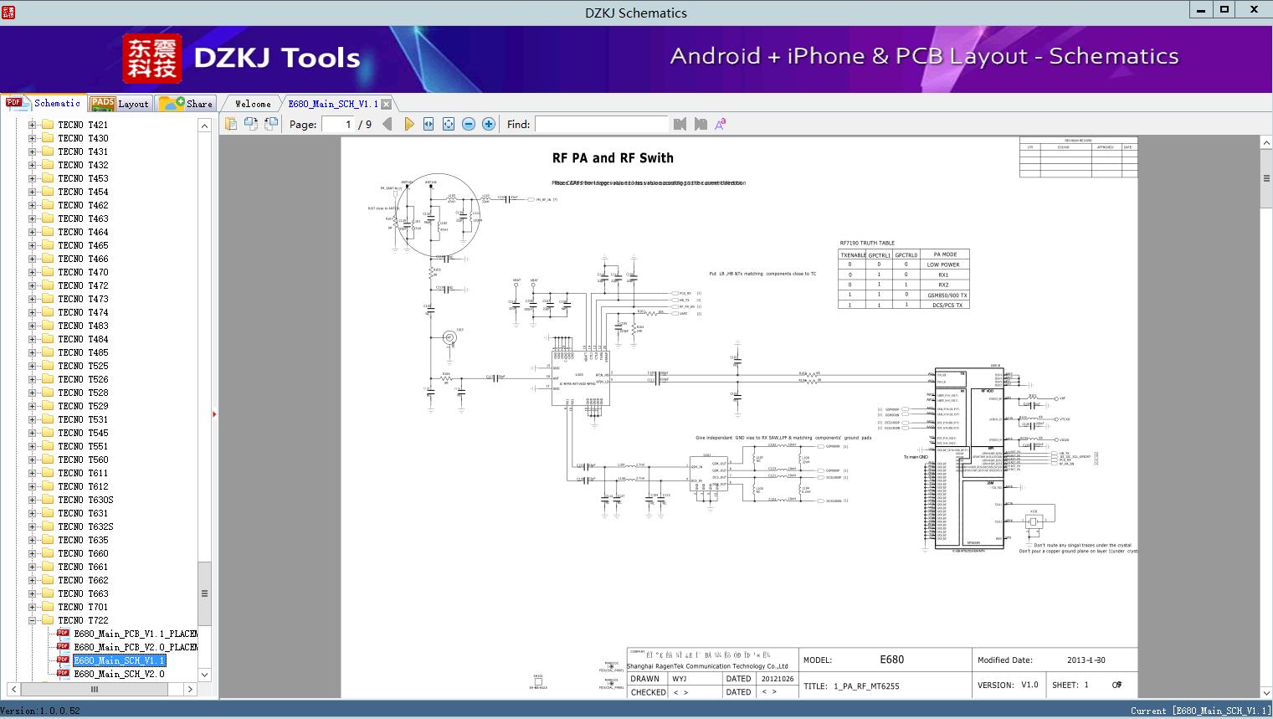
Task: Open E680_Main_SCH_V2.0 file
Action: pos(119,674)
